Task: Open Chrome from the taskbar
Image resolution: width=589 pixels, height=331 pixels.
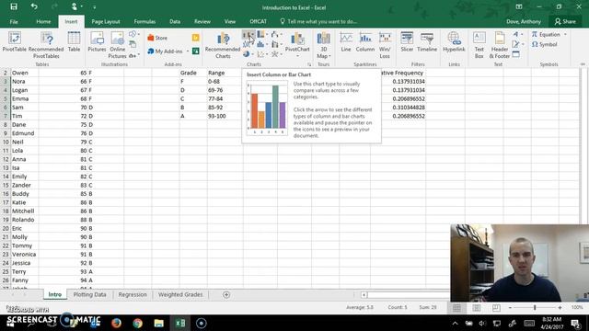Action: tap(137, 323)
